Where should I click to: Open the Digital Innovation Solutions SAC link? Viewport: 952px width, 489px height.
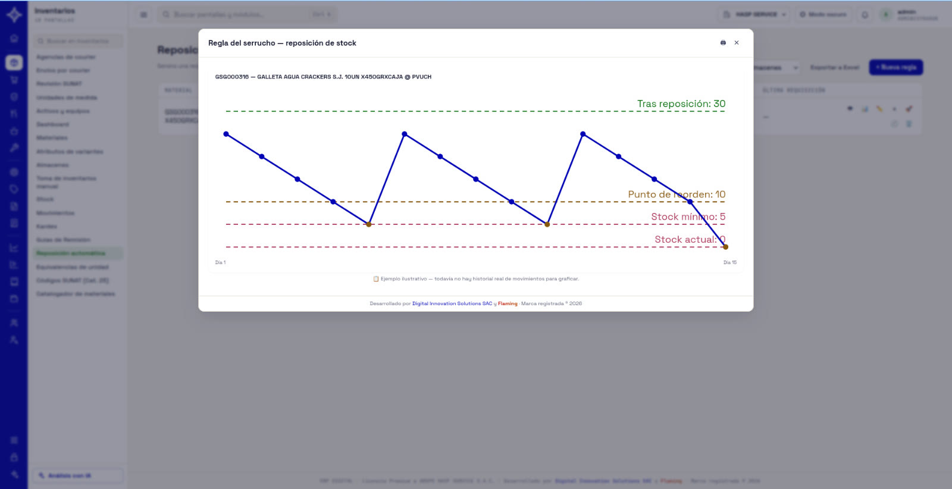click(452, 303)
